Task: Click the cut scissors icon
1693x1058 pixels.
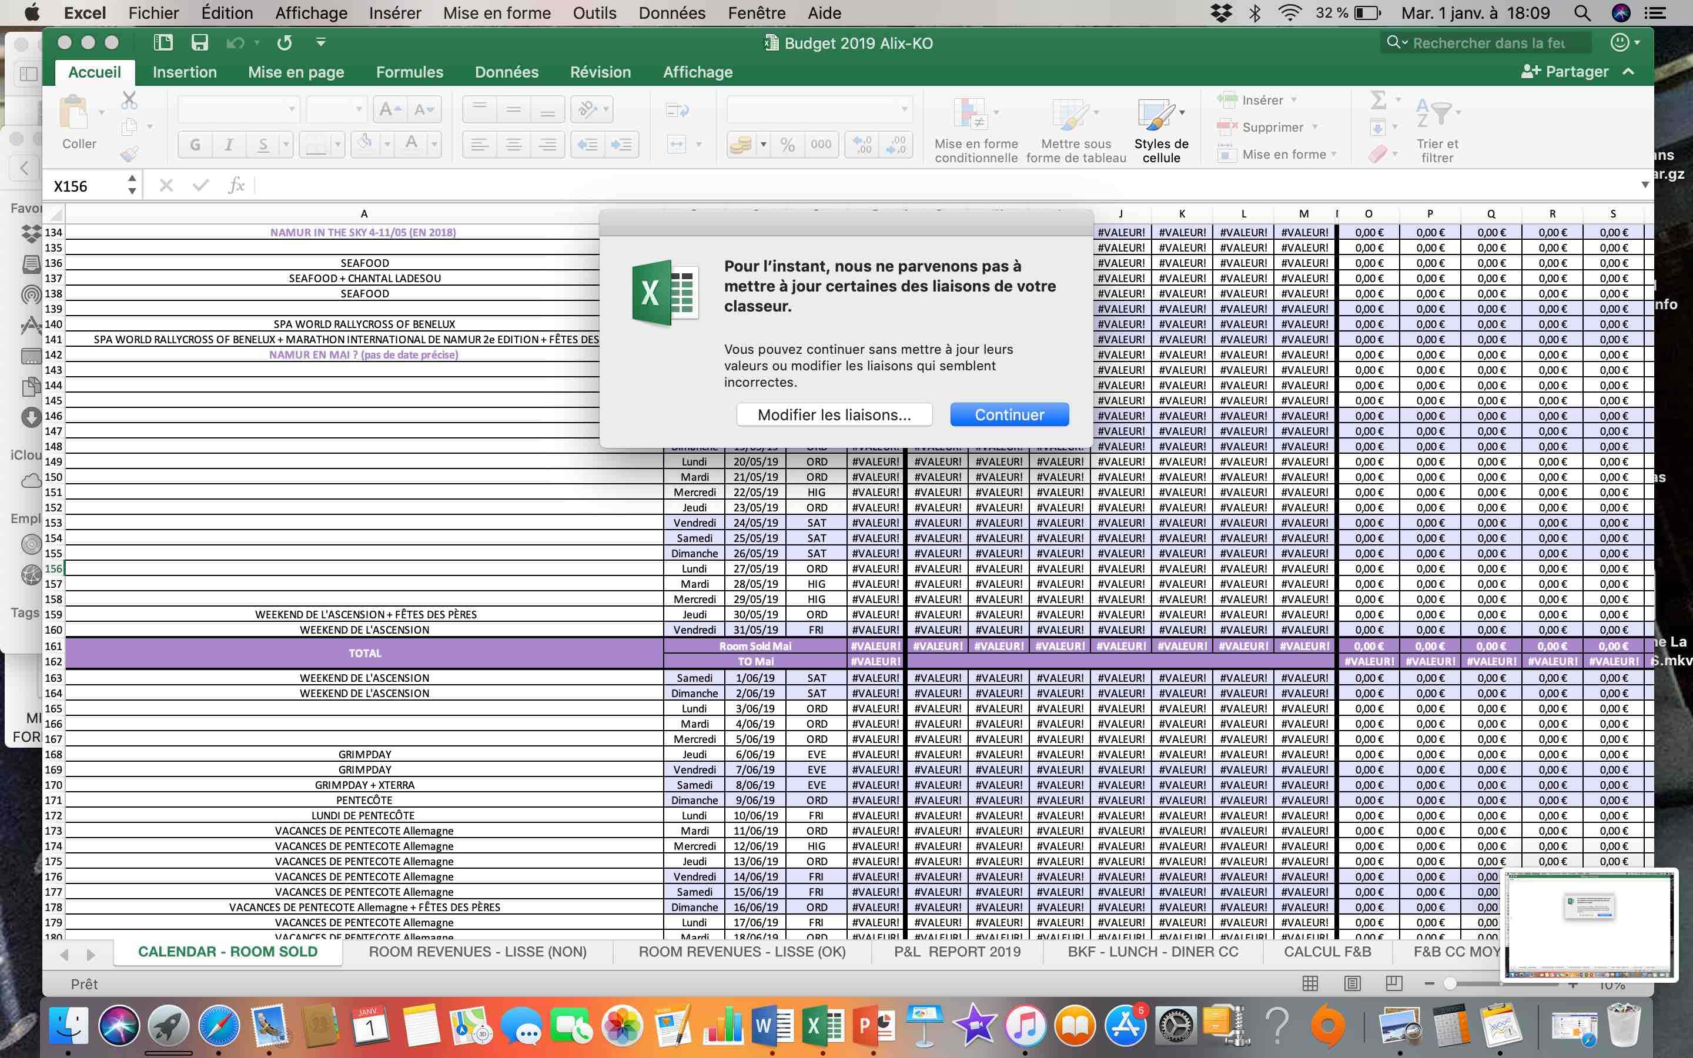Action: [129, 100]
